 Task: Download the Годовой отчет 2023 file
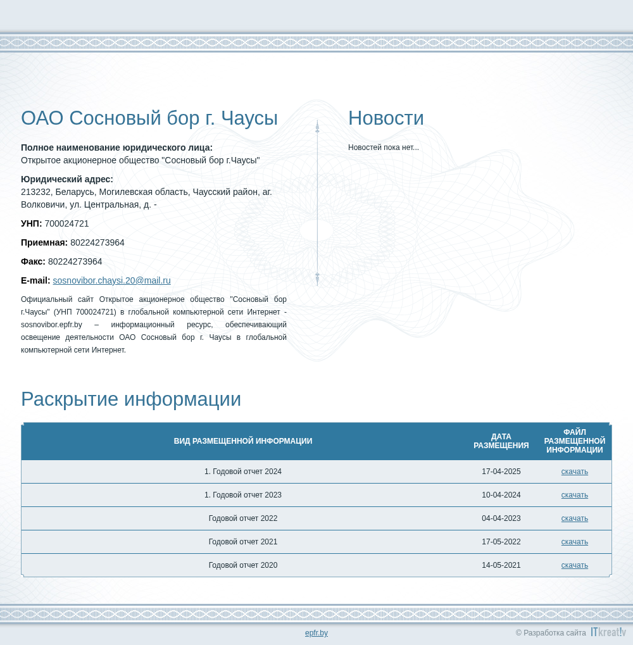[575, 495]
